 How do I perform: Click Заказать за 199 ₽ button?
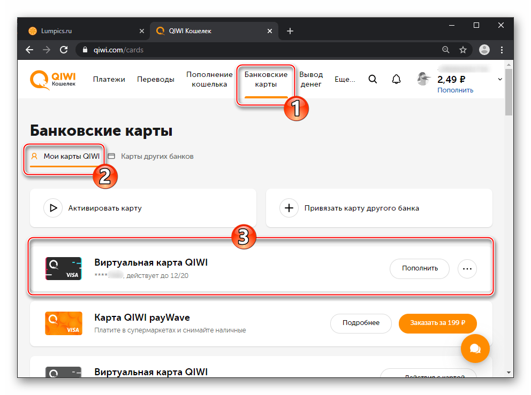(x=437, y=323)
